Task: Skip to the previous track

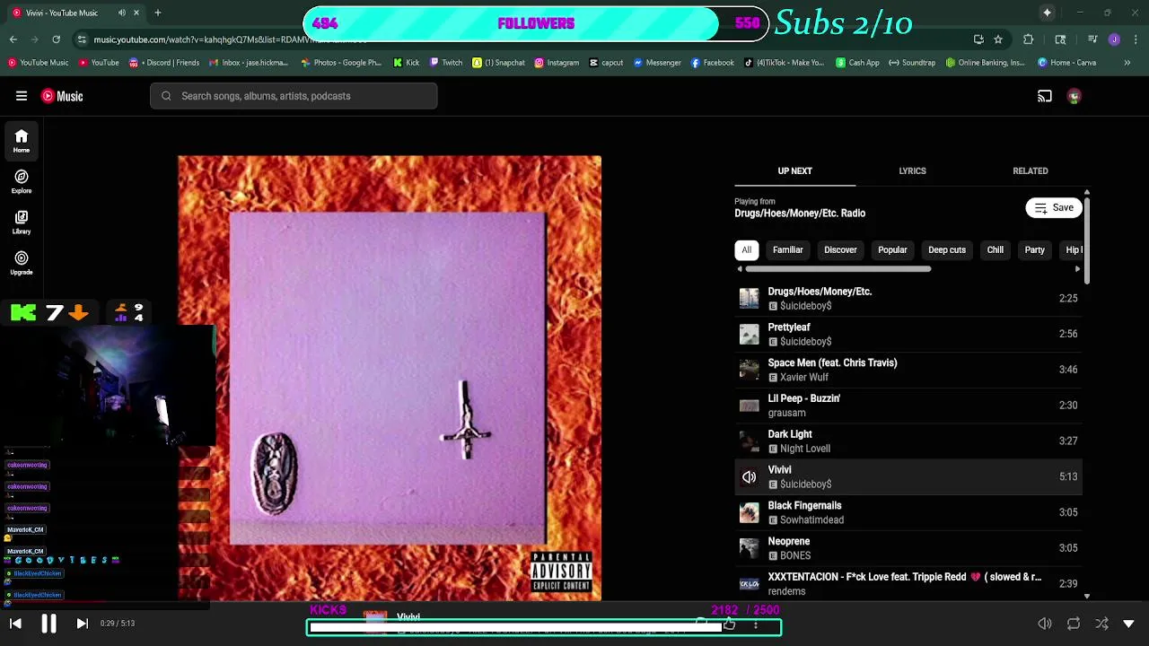Action: click(x=15, y=624)
